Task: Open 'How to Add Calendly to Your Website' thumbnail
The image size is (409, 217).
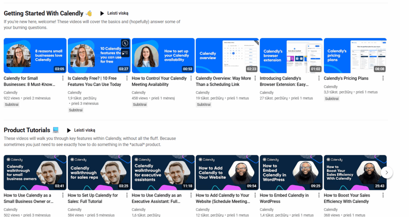Action: click(x=227, y=172)
